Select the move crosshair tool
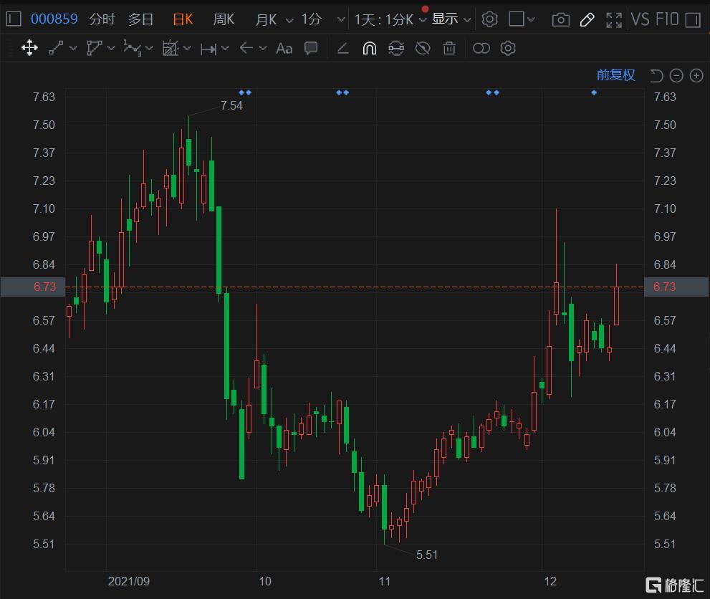Viewport: 710px width, 599px height. [x=29, y=48]
